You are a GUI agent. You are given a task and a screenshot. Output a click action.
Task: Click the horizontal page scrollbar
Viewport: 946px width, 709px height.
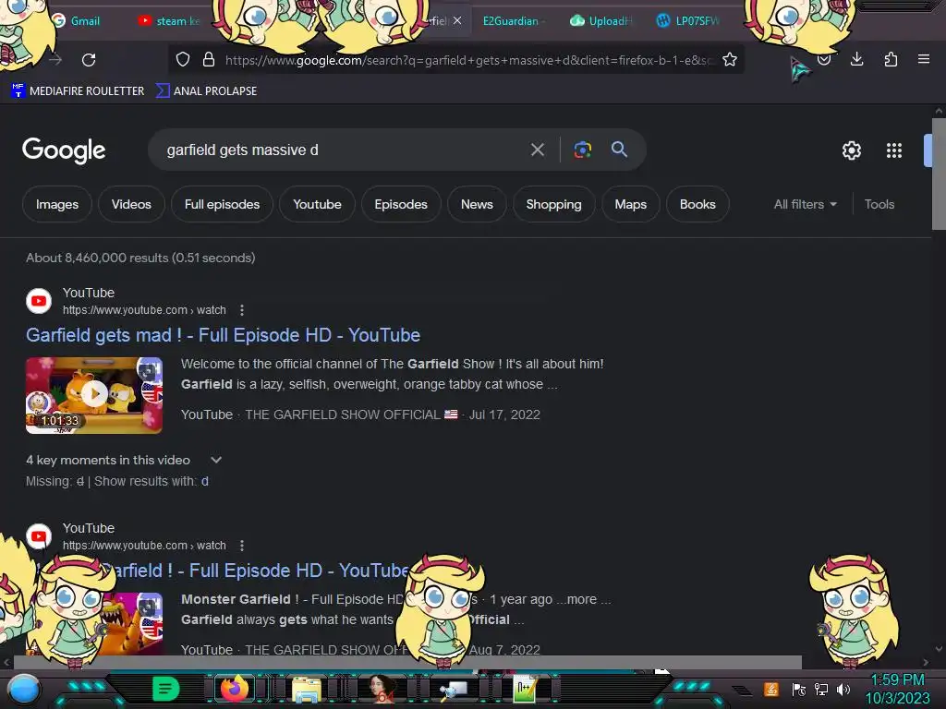(407, 662)
